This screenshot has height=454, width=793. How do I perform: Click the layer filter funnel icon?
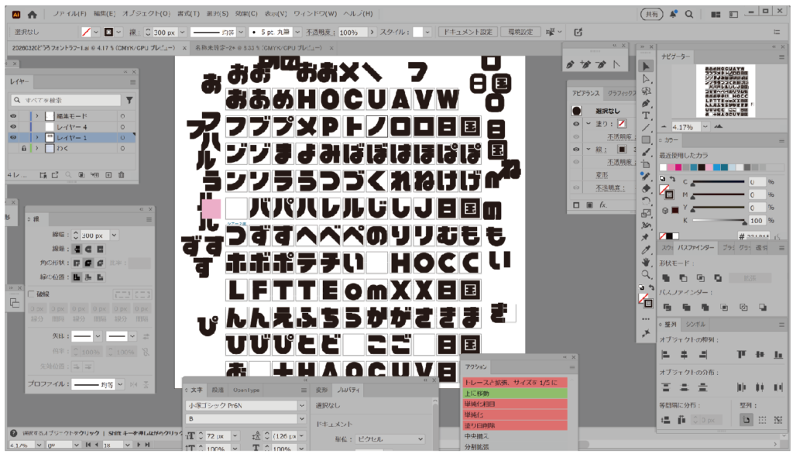129,101
